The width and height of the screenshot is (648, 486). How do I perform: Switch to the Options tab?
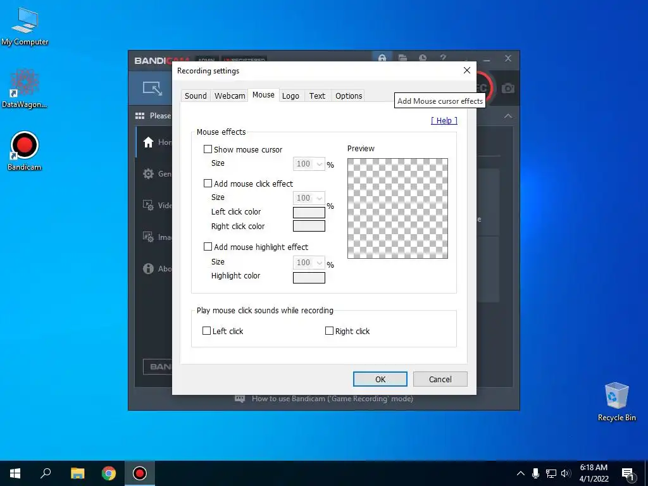pyautogui.click(x=349, y=96)
